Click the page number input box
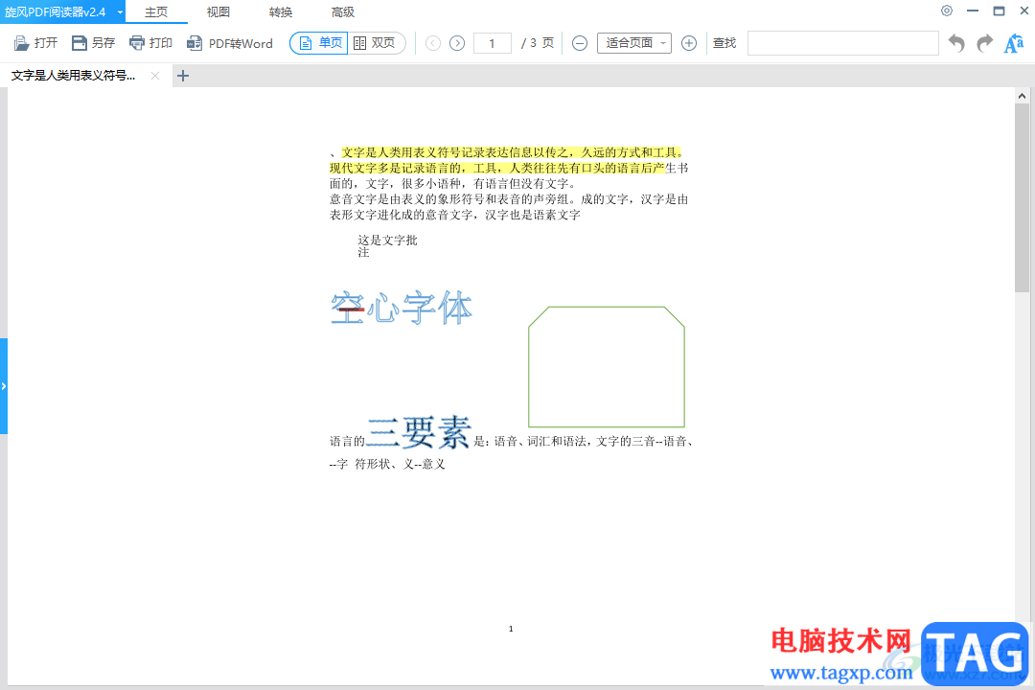The image size is (1035, 690). pyautogui.click(x=493, y=43)
